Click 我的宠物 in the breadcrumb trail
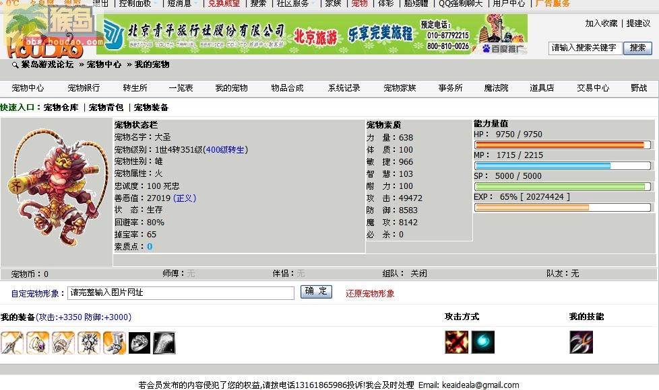This screenshot has width=659, height=390. coord(152,65)
